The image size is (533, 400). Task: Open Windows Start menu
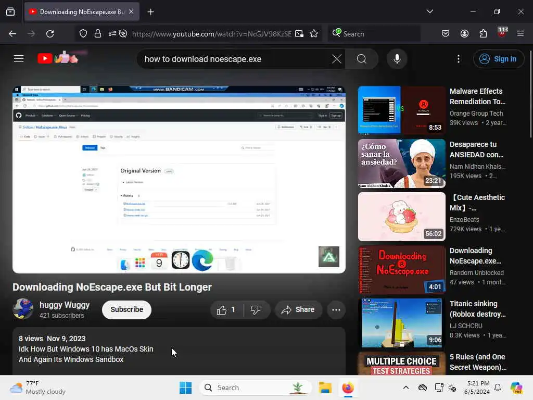pos(186,387)
